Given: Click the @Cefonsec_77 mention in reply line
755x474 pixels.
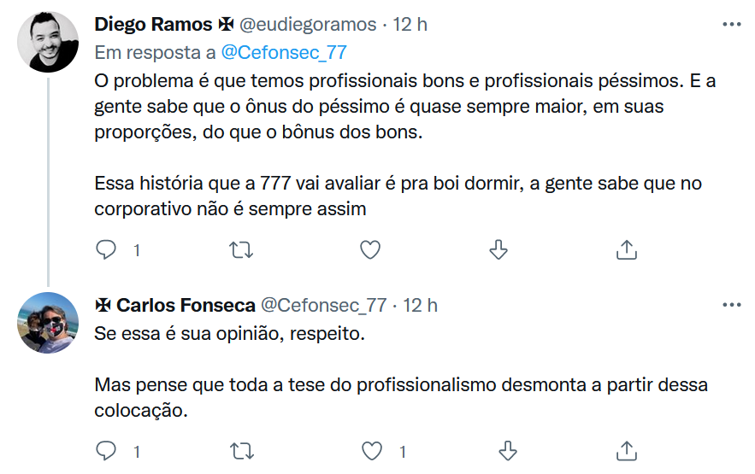Looking at the screenshot, I should point(284,52).
